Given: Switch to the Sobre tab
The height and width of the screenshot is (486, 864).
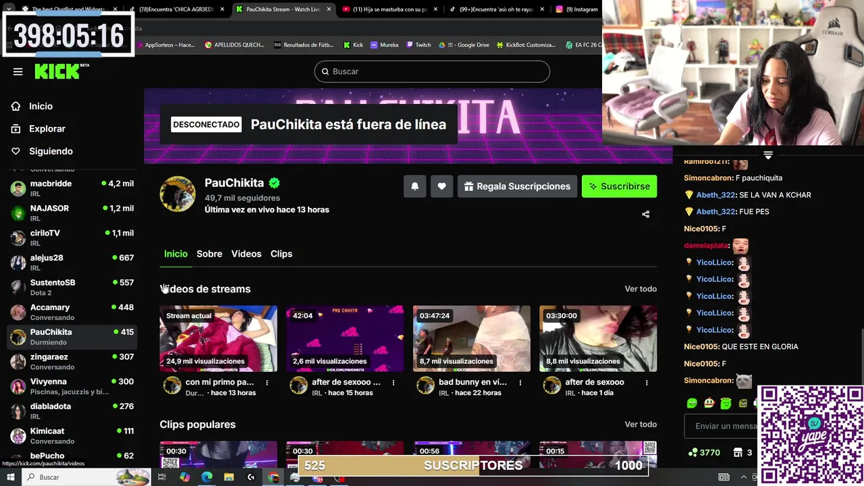Looking at the screenshot, I should [x=209, y=254].
